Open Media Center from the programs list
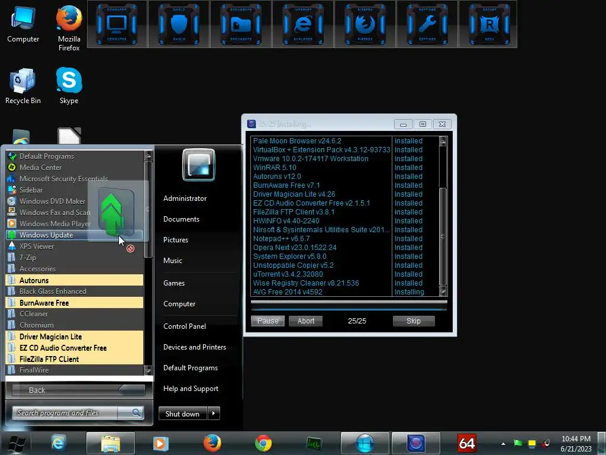This screenshot has width=606, height=455. click(x=74, y=168)
